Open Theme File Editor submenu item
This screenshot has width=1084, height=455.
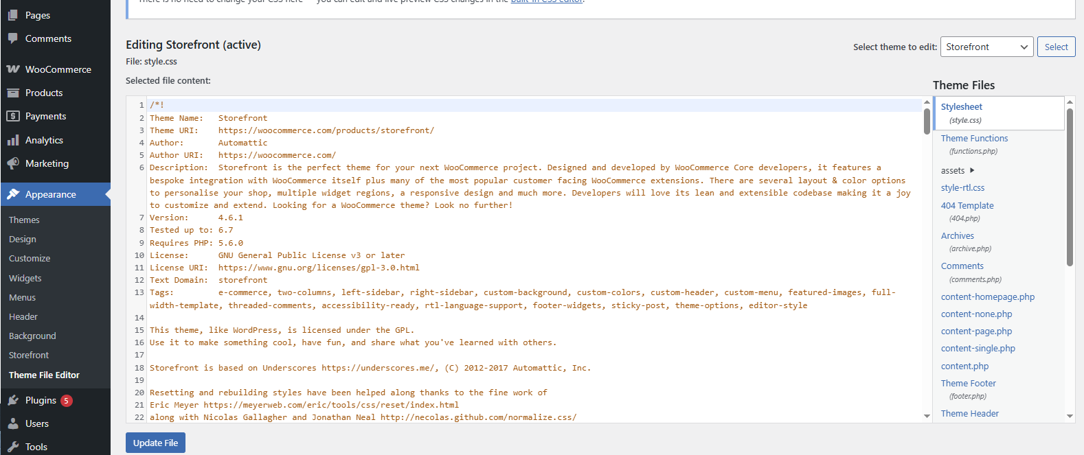[44, 375]
